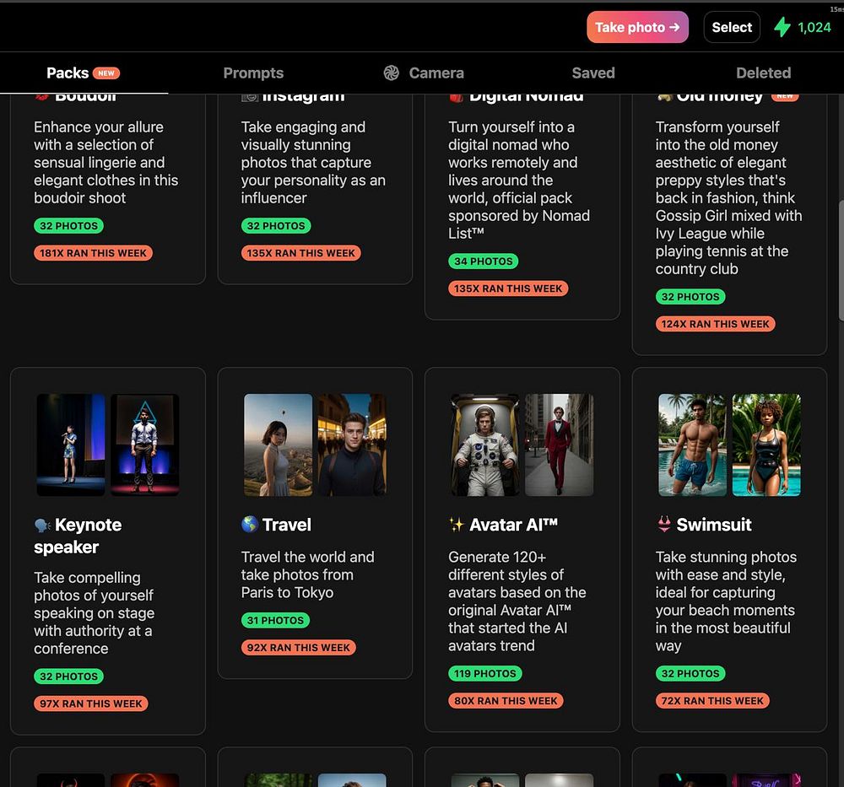844x787 pixels.
Task: Open Keynote speaker woman on stage thumbnail
Action: click(x=71, y=445)
